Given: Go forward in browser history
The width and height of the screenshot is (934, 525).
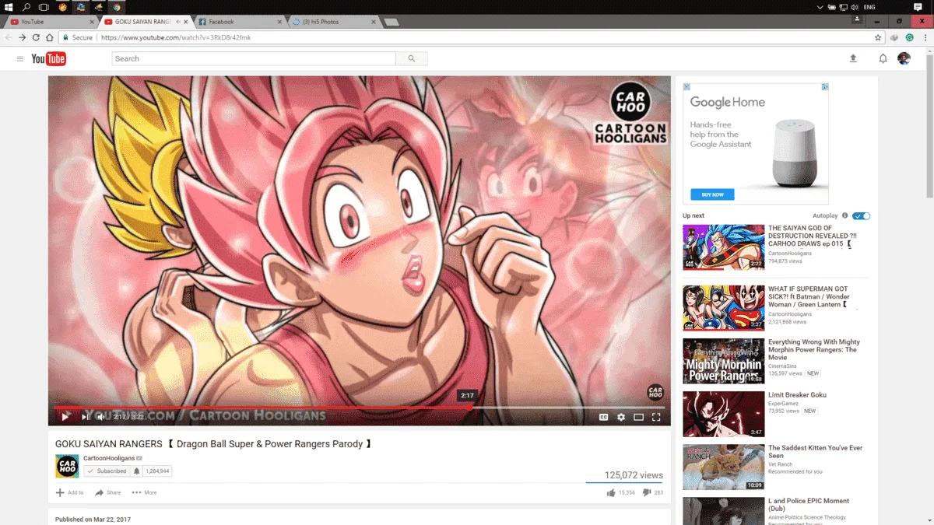Looking at the screenshot, I should (x=23, y=37).
